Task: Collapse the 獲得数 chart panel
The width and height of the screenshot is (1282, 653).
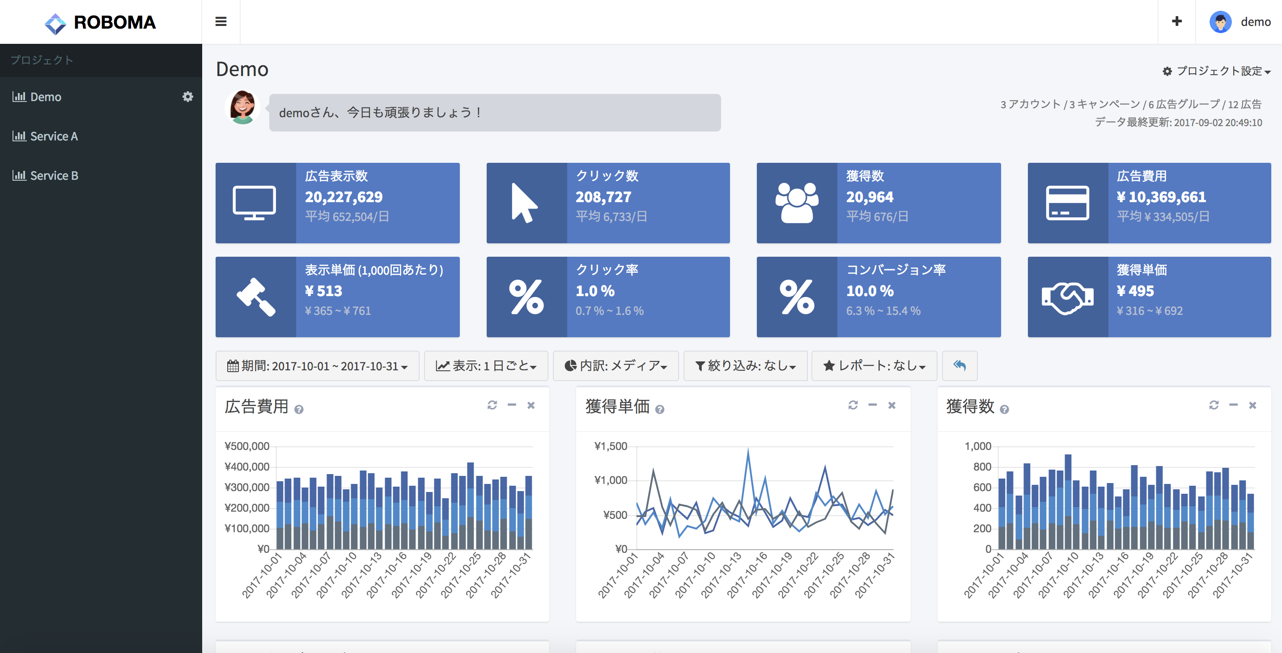Action: pos(1233,405)
